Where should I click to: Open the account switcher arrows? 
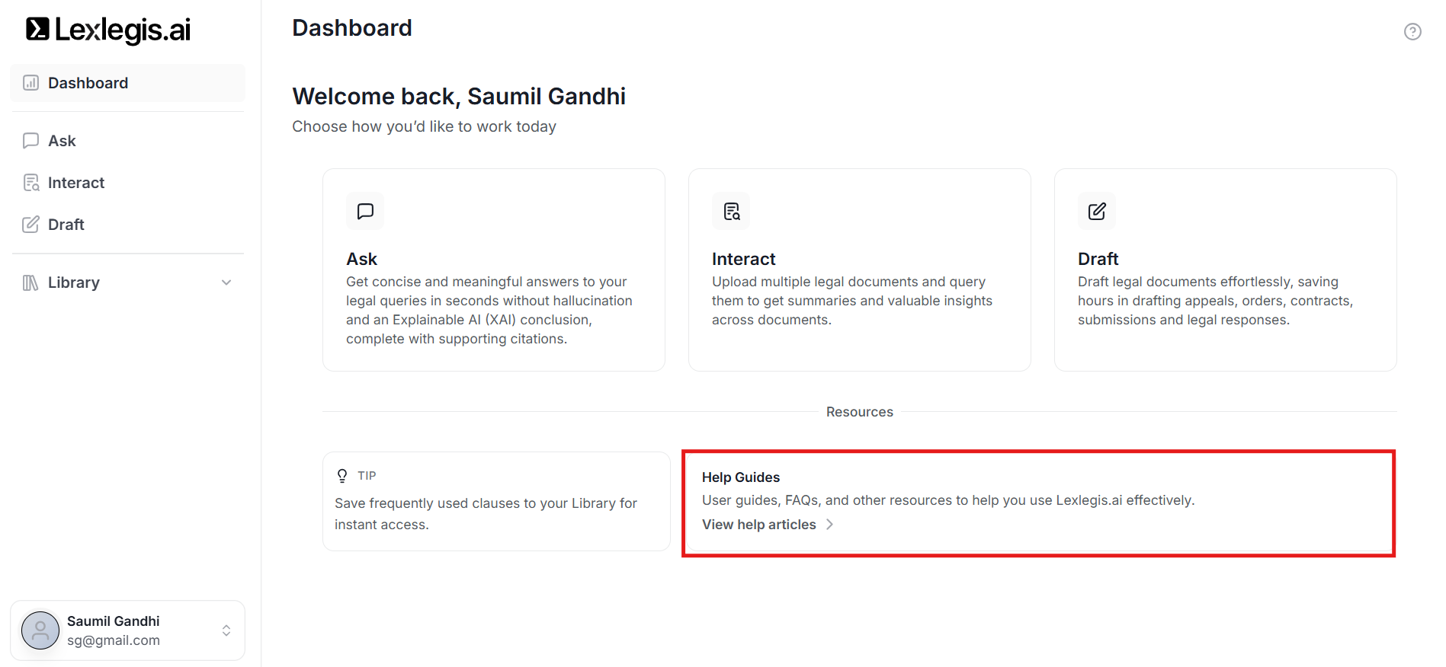point(226,630)
